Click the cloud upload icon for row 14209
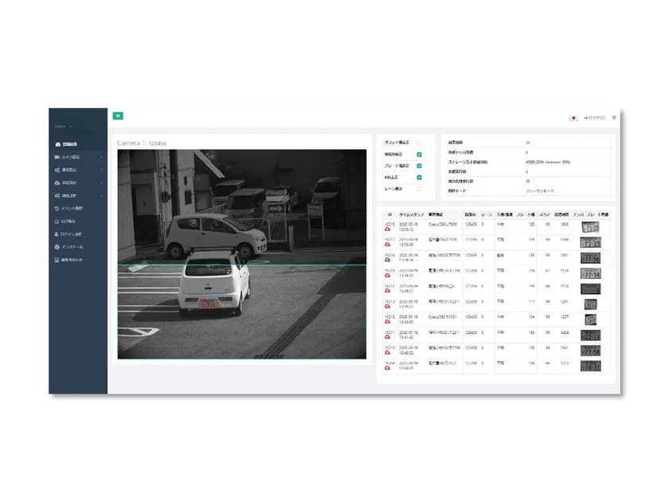This screenshot has height=502, width=669. (387, 368)
